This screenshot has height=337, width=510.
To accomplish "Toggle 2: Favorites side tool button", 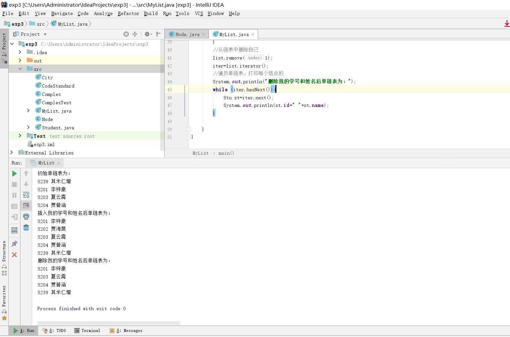I will [4, 303].
